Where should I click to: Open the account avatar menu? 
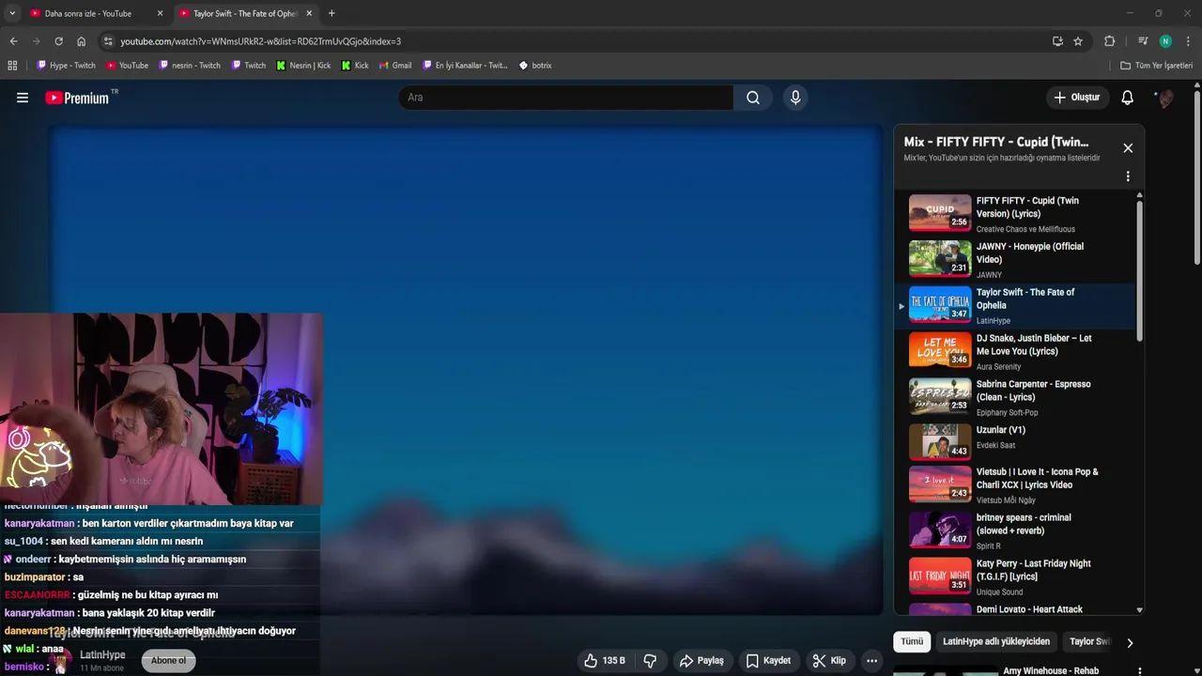pyautogui.click(x=1164, y=98)
